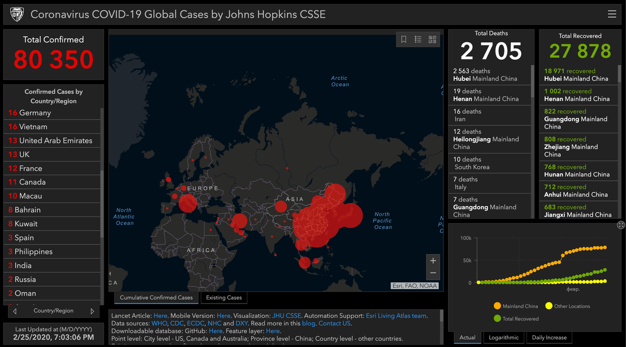626x347 pixels.
Task: Click 822 recovered Guangdong entry
Action: 578,119
